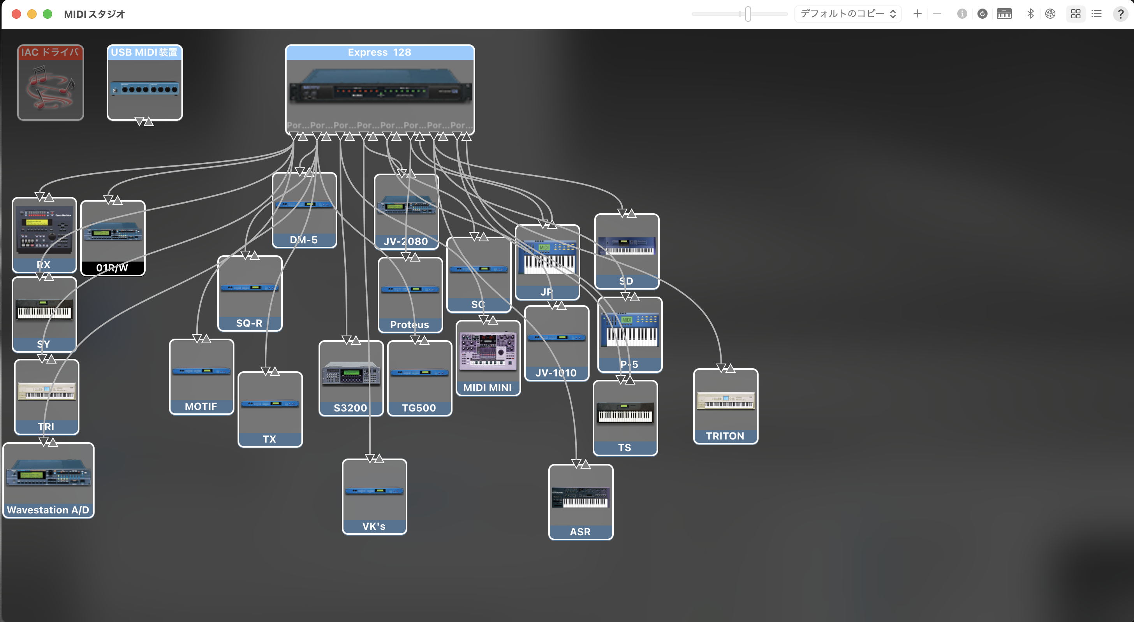The width and height of the screenshot is (1134, 622).
Task: Click the Add device plus button
Action: (x=917, y=14)
